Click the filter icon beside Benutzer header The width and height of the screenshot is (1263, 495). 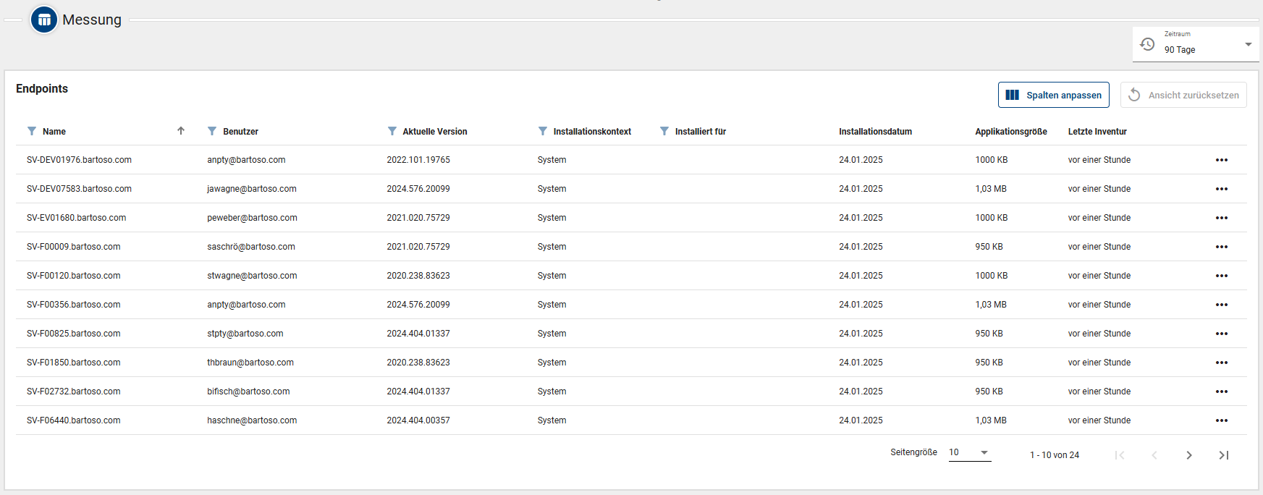(212, 131)
